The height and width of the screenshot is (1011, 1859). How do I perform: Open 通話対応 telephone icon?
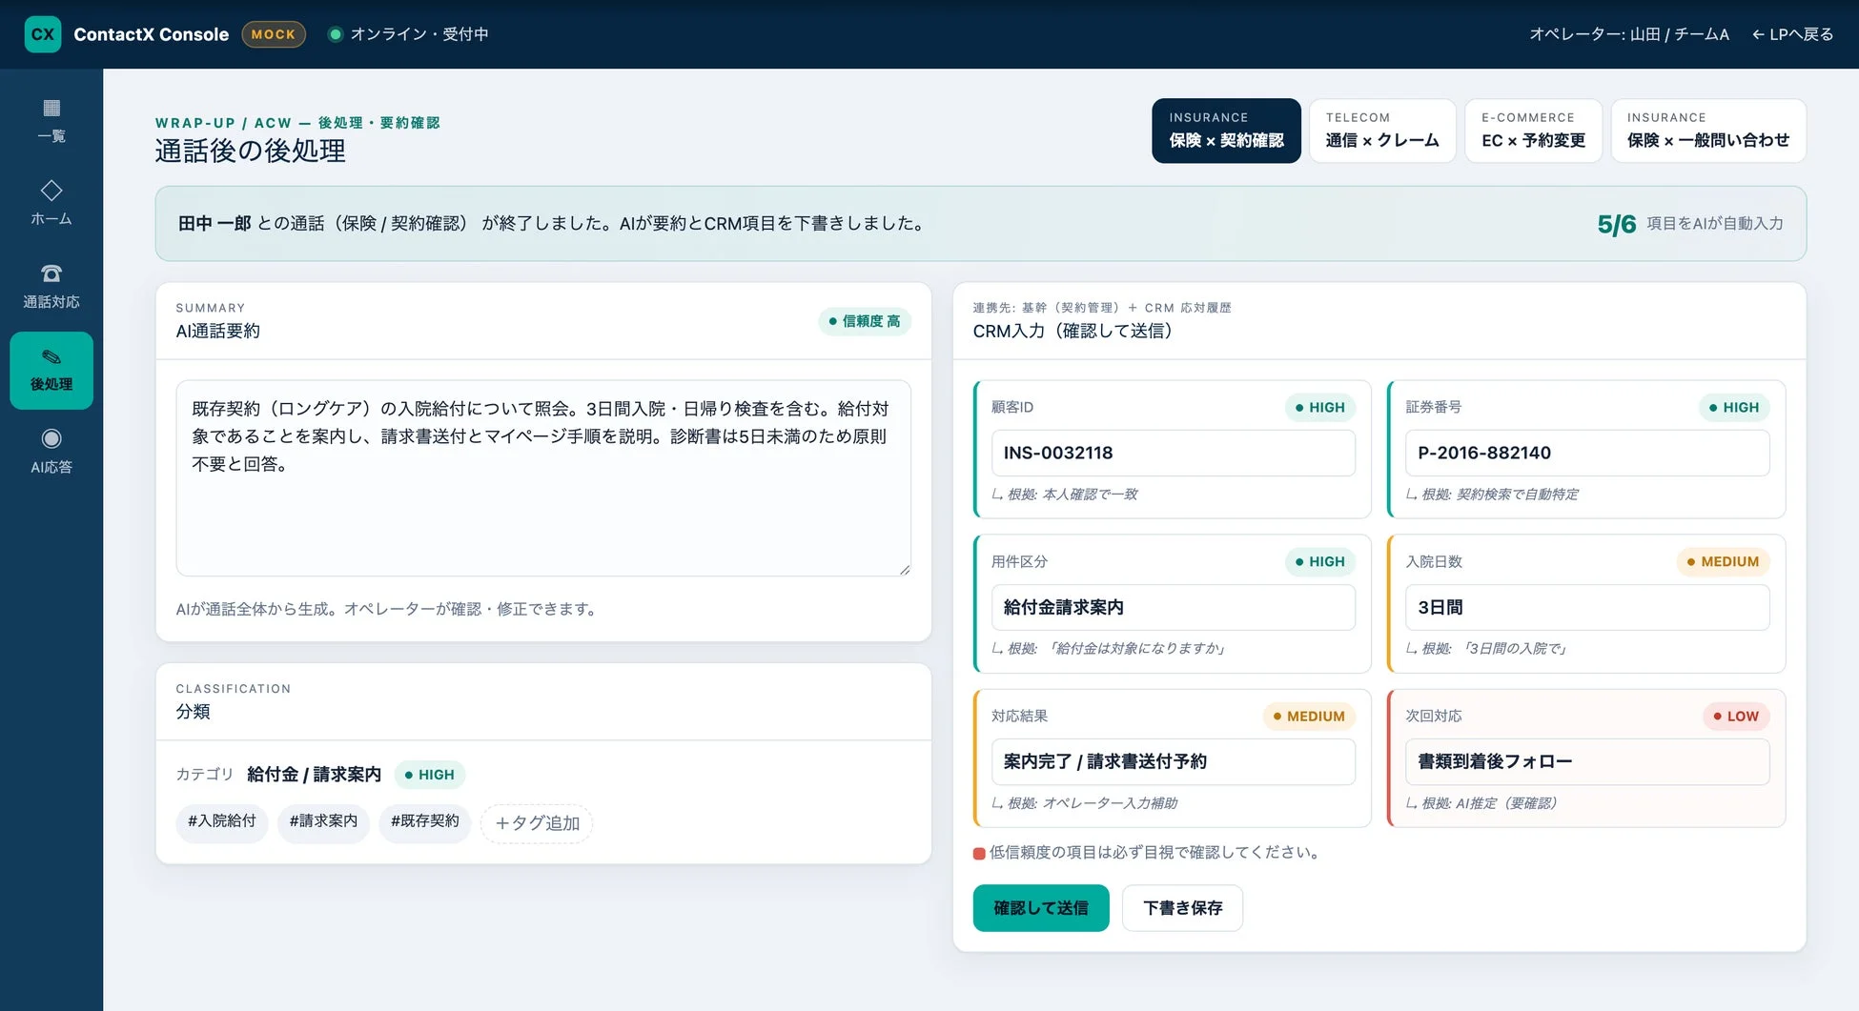51,273
